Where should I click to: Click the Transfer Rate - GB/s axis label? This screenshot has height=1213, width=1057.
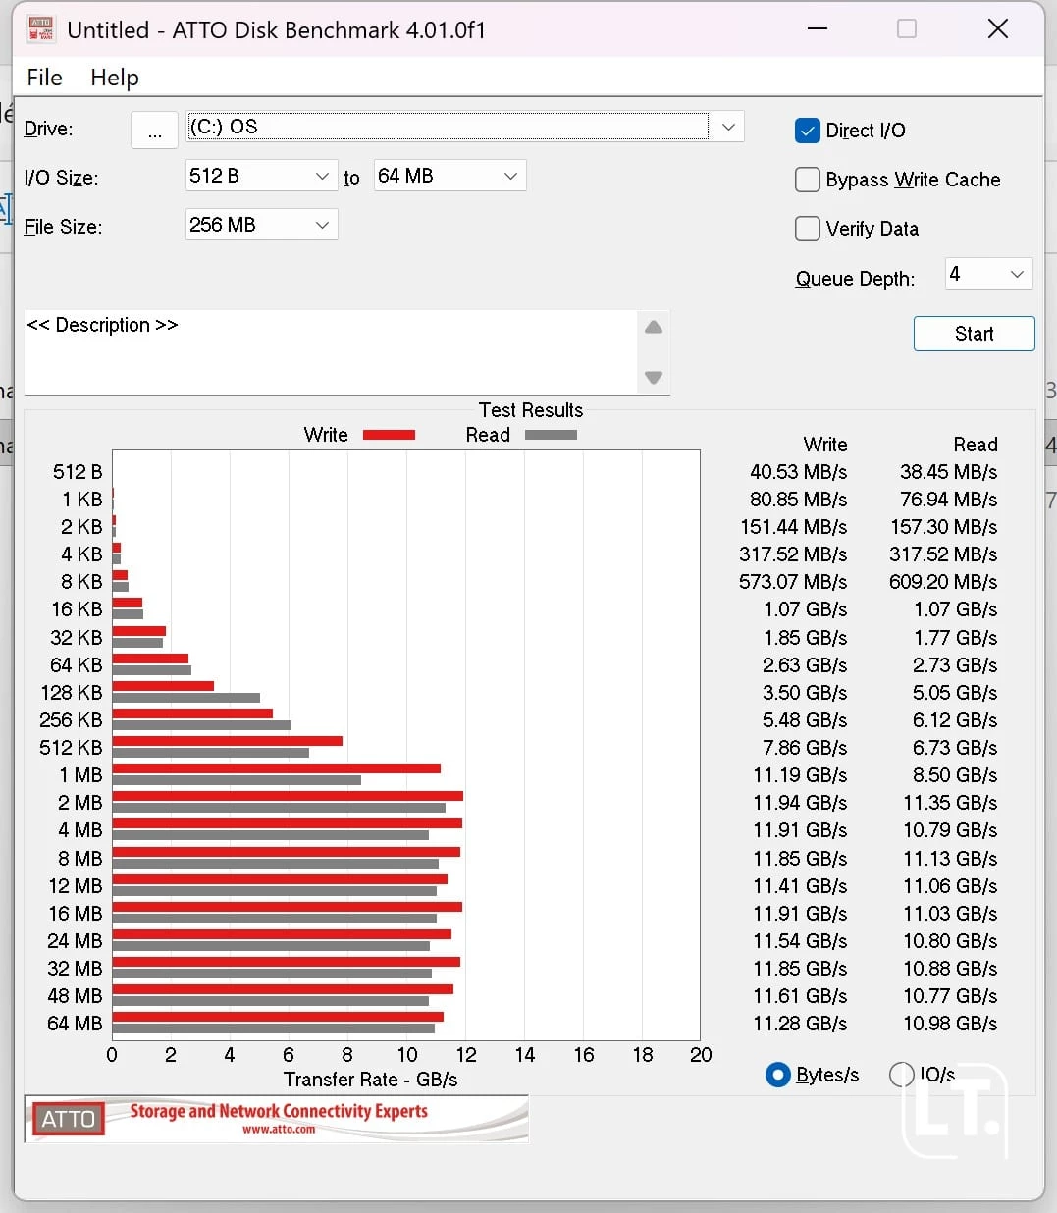[371, 1080]
